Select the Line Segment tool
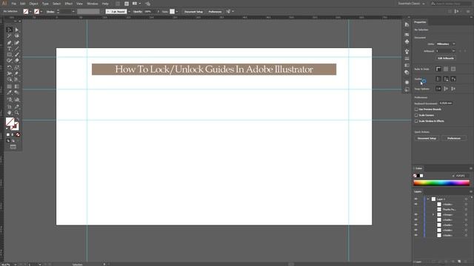This screenshot has width=474, height=266. click(16, 49)
